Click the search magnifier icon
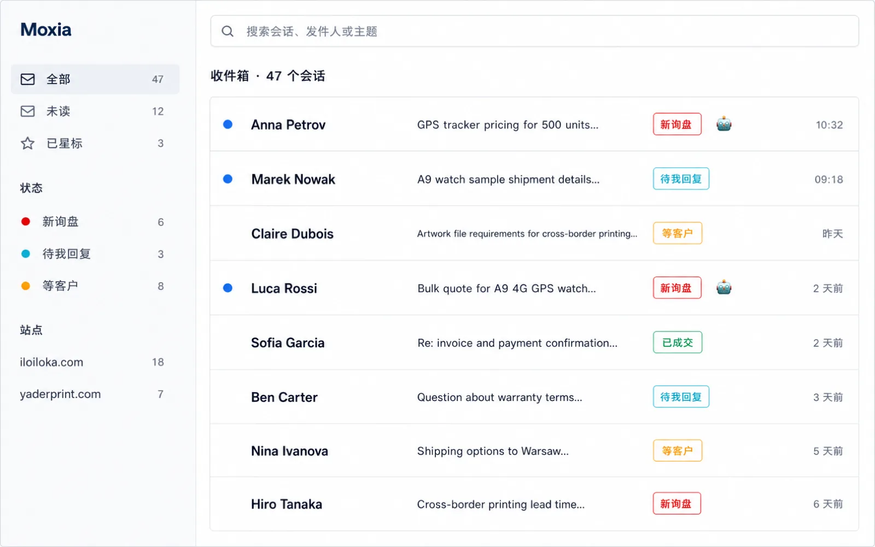This screenshot has height=547, width=875. 227,31
